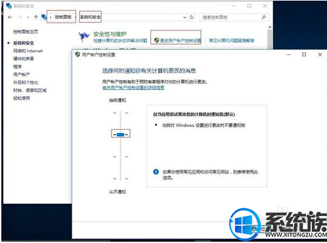
Task: Click the up-one-level arrow icon
Action: coord(36,17)
